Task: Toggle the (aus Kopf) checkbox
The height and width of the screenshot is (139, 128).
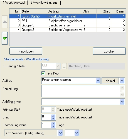Action: click(x=43, y=73)
